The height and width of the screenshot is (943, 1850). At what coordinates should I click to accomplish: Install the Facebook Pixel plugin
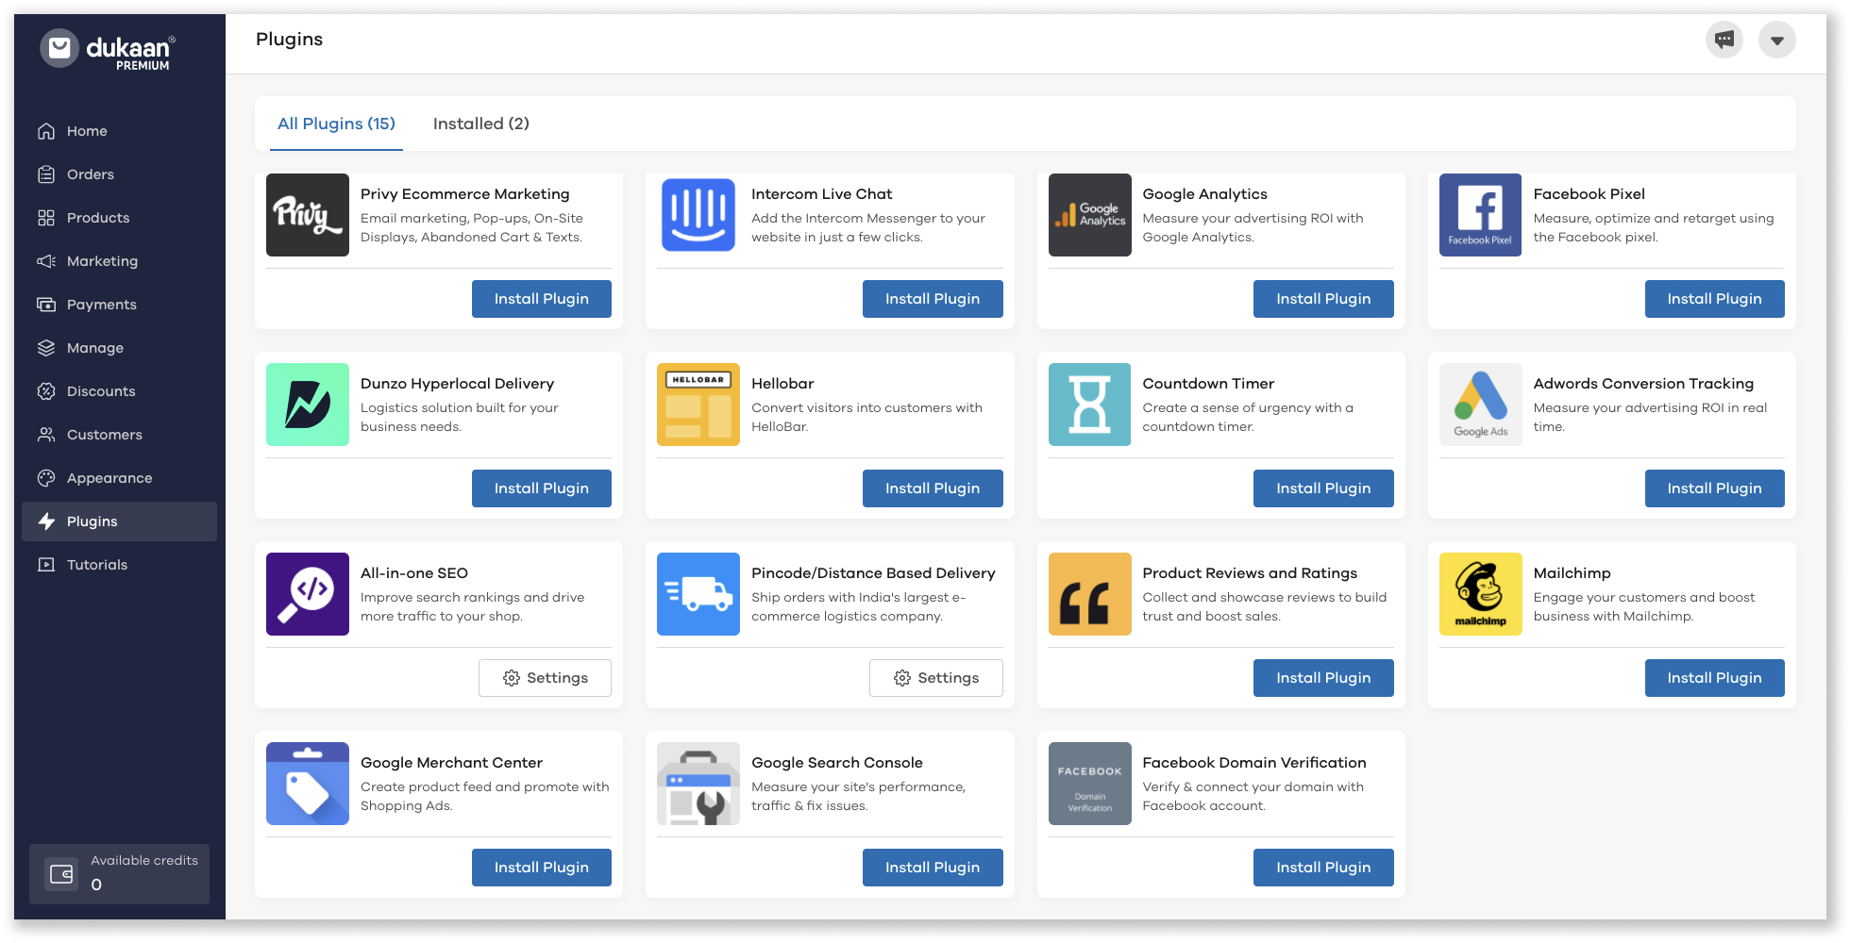pyautogui.click(x=1714, y=299)
